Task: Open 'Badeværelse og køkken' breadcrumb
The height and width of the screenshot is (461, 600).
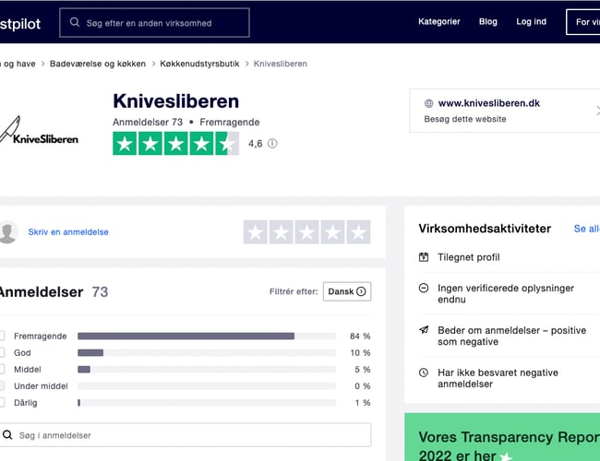Action: point(98,64)
